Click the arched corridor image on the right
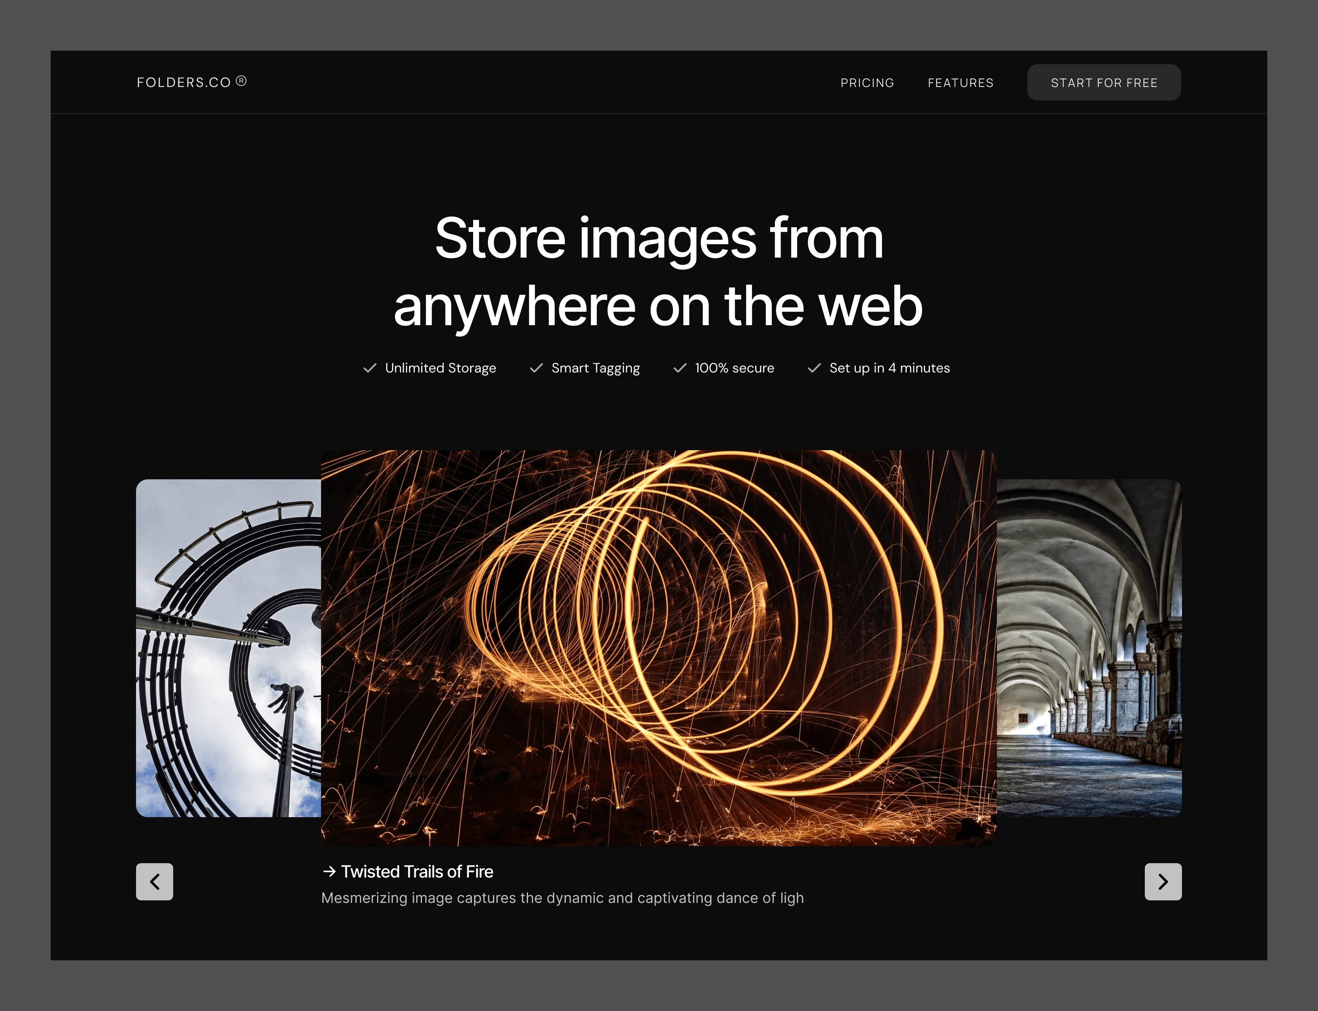Viewport: 1318px width, 1011px height. click(x=1089, y=647)
